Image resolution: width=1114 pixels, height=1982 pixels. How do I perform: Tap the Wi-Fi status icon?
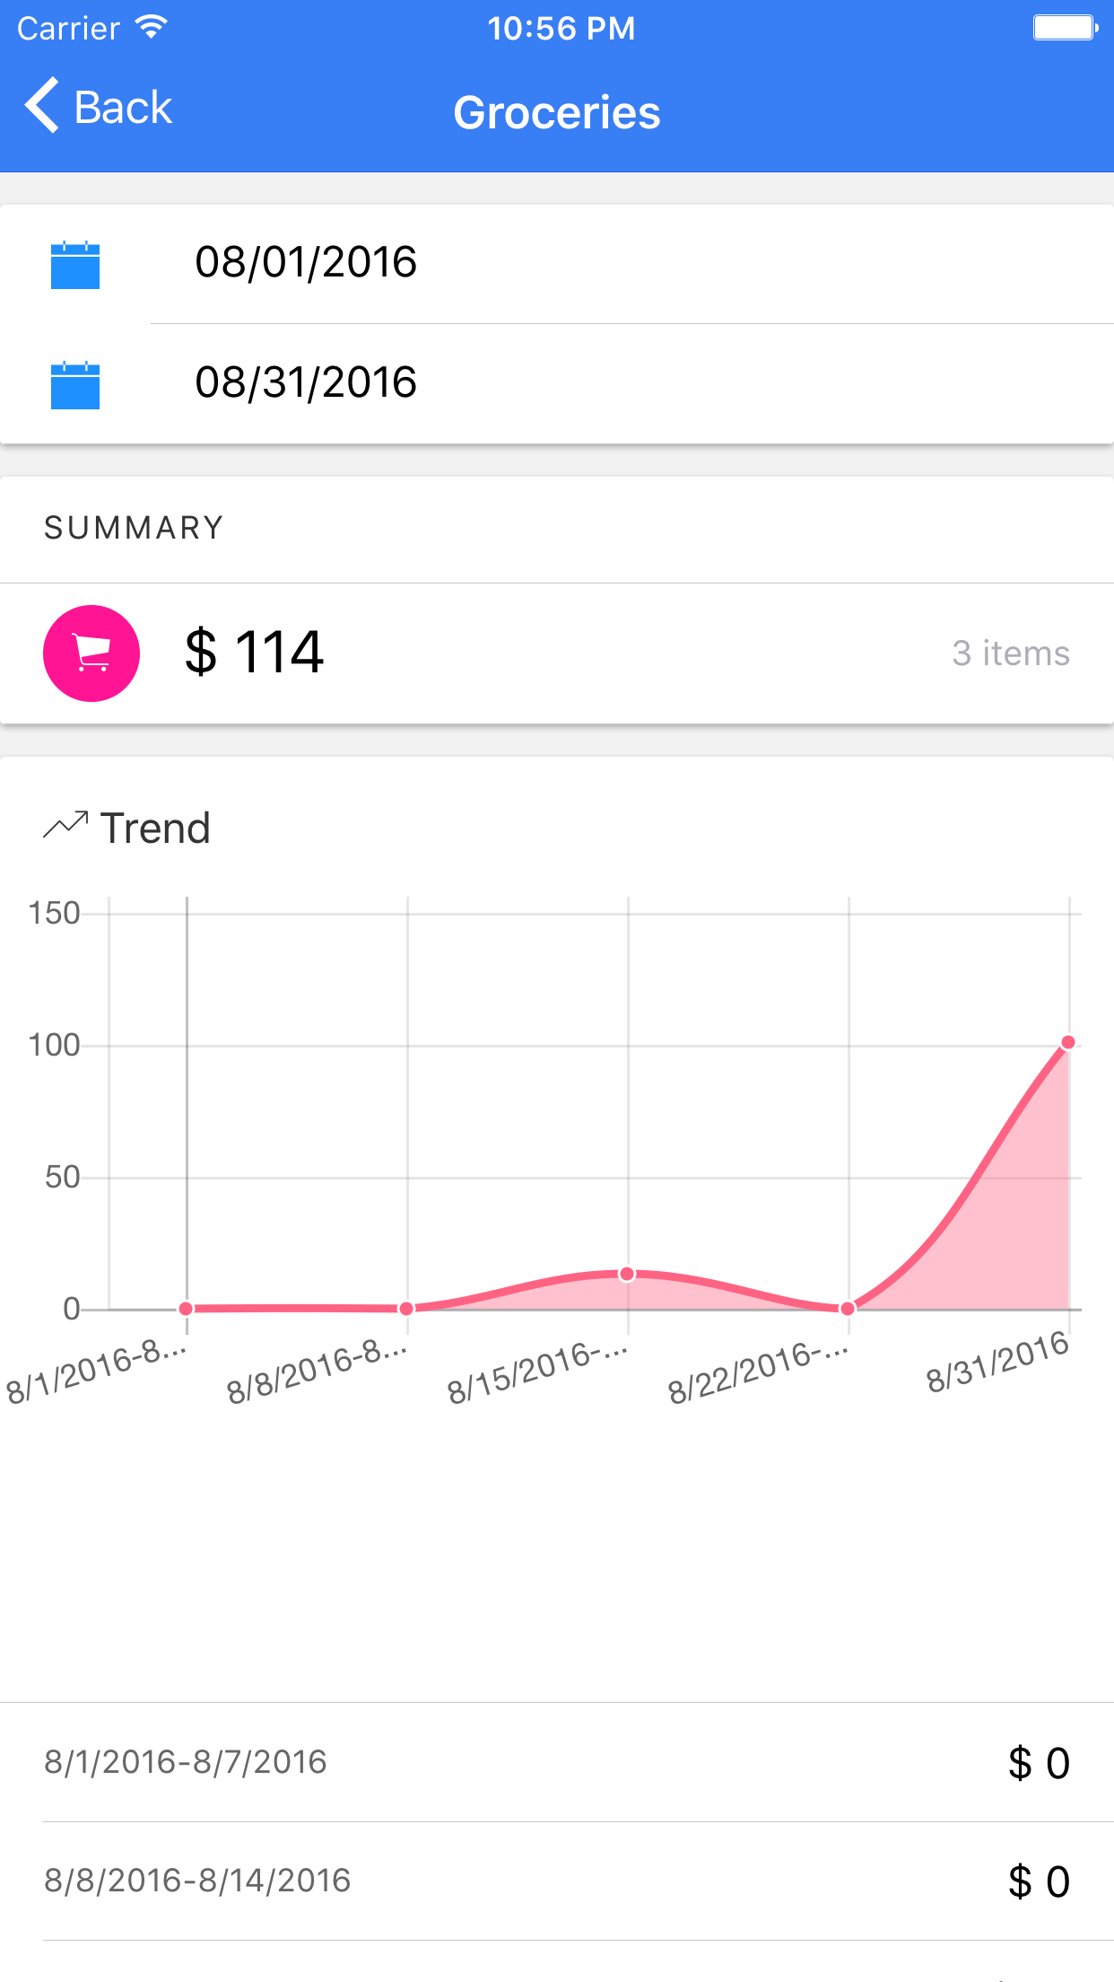[152, 28]
